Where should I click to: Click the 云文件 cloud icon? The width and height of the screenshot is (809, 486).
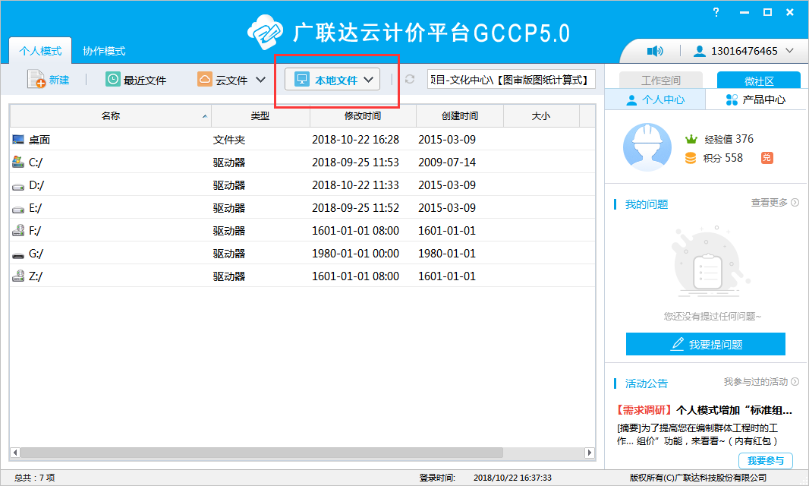(205, 79)
